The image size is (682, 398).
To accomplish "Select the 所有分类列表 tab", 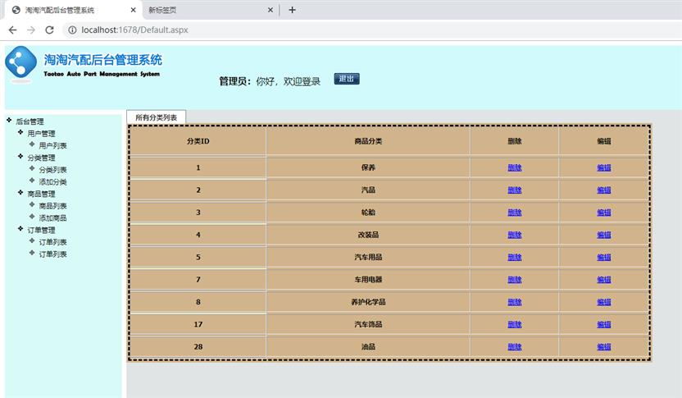I will point(156,117).
